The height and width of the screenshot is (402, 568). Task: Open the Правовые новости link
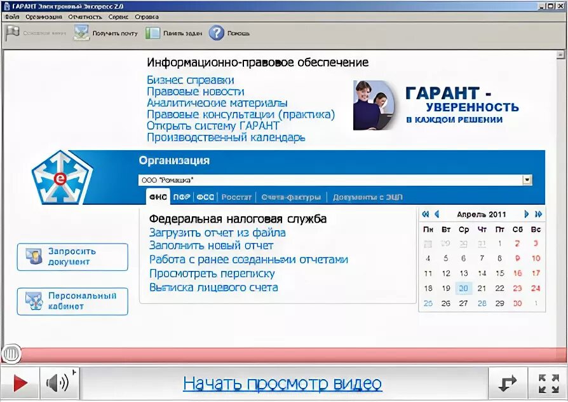tap(195, 92)
